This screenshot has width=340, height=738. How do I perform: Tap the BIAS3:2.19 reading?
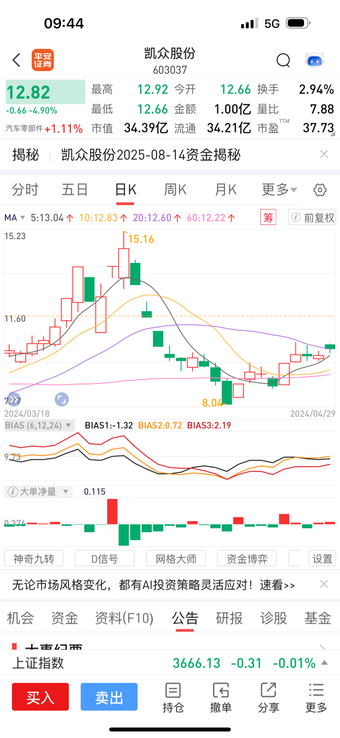click(x=209, y=426)
